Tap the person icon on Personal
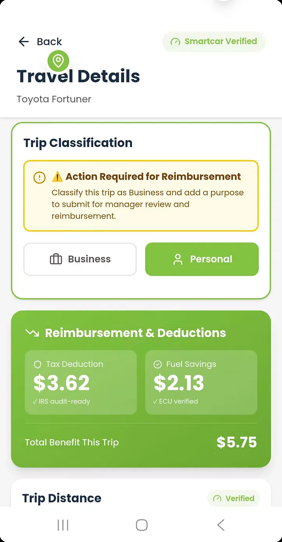Screen dimensions: 282x542 [x=178, y=259]
